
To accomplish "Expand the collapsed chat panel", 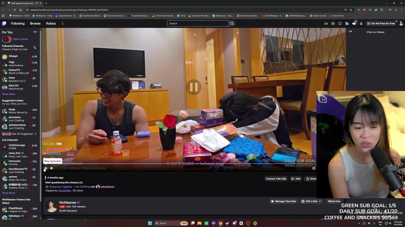I will click(350, 32).
